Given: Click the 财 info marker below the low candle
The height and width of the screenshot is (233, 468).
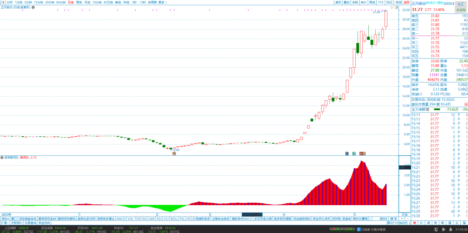Looking at the screenshot, I should point(174,153).
